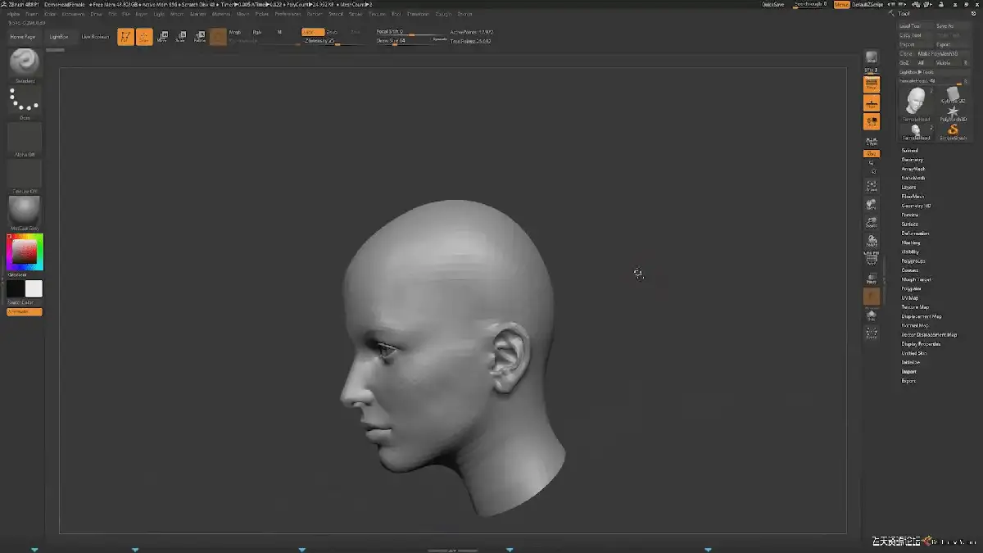Click the Draw Size slider
Screen dimensions: 983x553
(411, 41)
